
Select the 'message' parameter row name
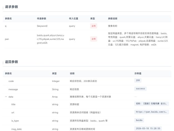click(13, 89)
